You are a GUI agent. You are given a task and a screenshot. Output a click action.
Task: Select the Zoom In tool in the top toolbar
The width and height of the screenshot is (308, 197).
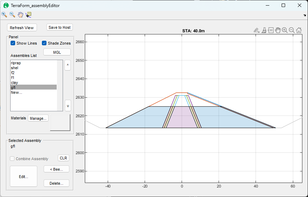[4, 15]
